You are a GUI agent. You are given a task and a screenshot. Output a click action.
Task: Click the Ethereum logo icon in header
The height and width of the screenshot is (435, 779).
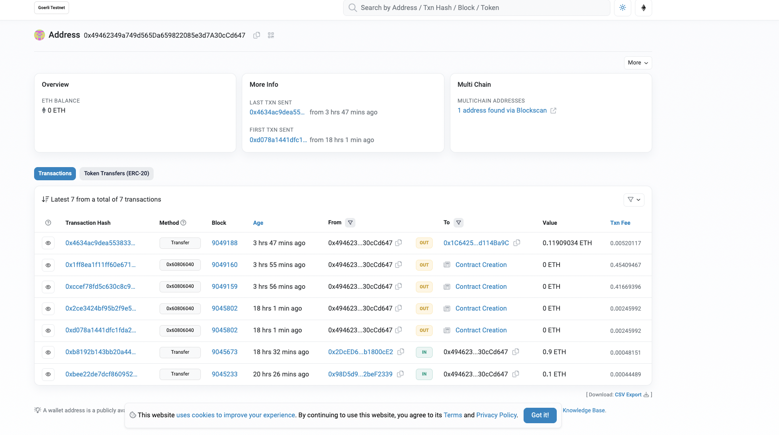[x=644, y=8]
